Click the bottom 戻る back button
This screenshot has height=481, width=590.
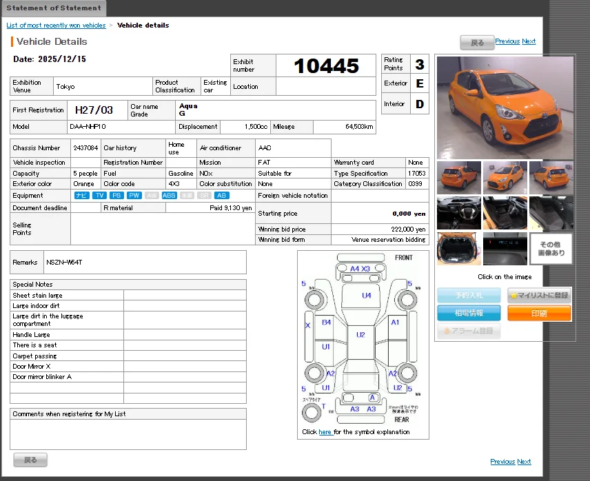pyautogui.click(x=30, y=460)
